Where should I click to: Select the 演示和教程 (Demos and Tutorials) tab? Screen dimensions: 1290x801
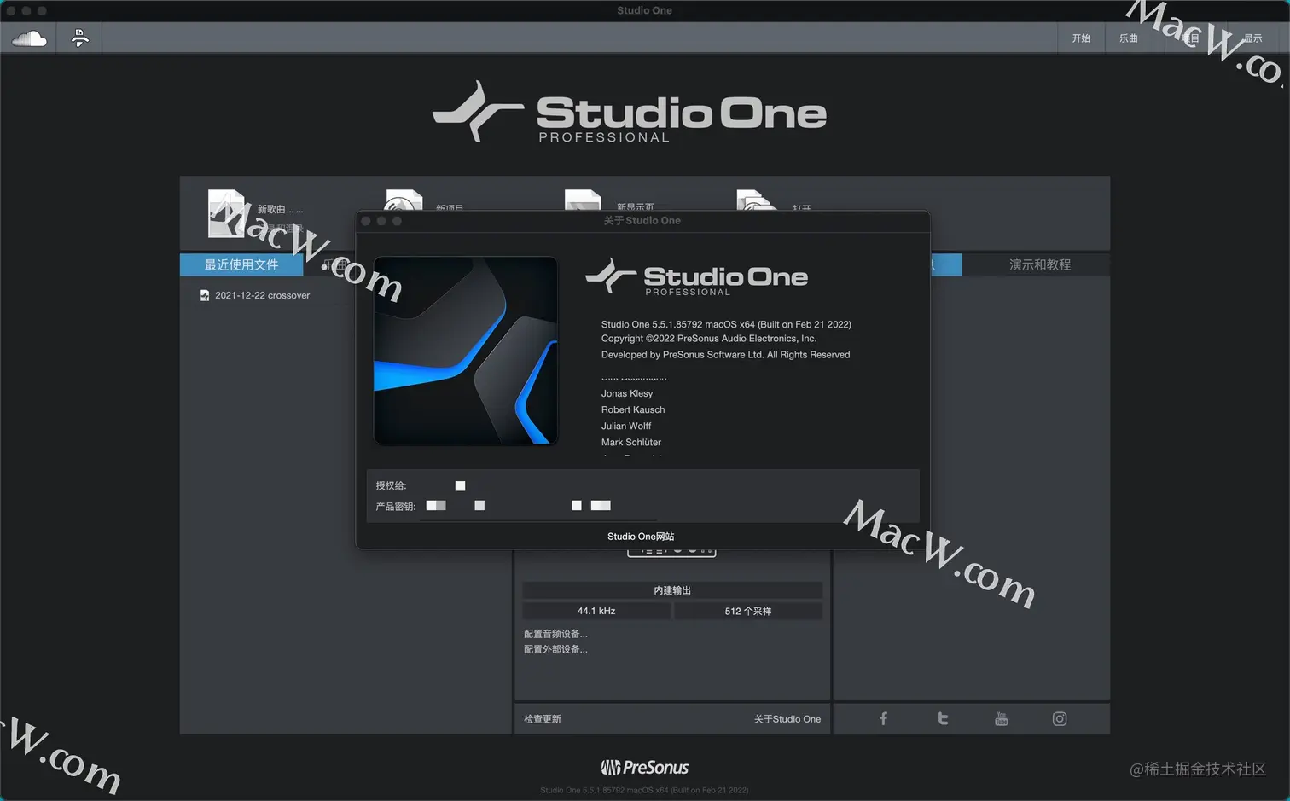(1039, 264)
